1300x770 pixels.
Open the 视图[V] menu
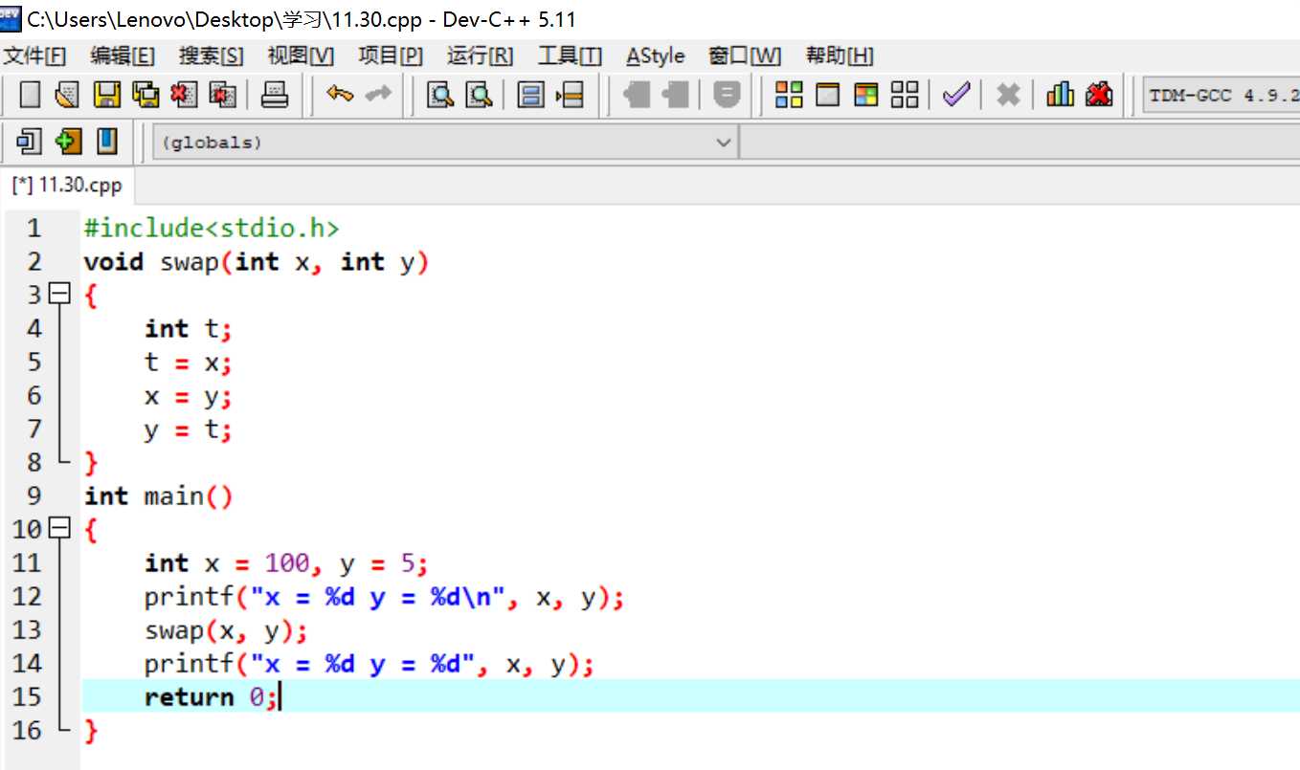point(301,55)
